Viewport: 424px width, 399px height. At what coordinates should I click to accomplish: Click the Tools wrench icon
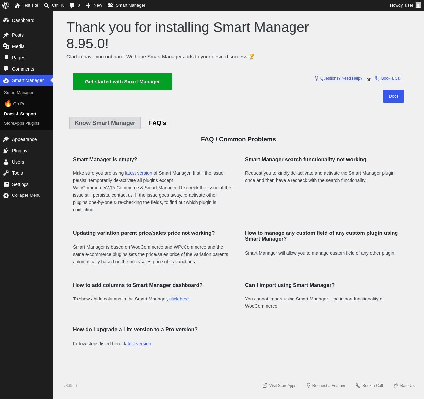[6, 173]
